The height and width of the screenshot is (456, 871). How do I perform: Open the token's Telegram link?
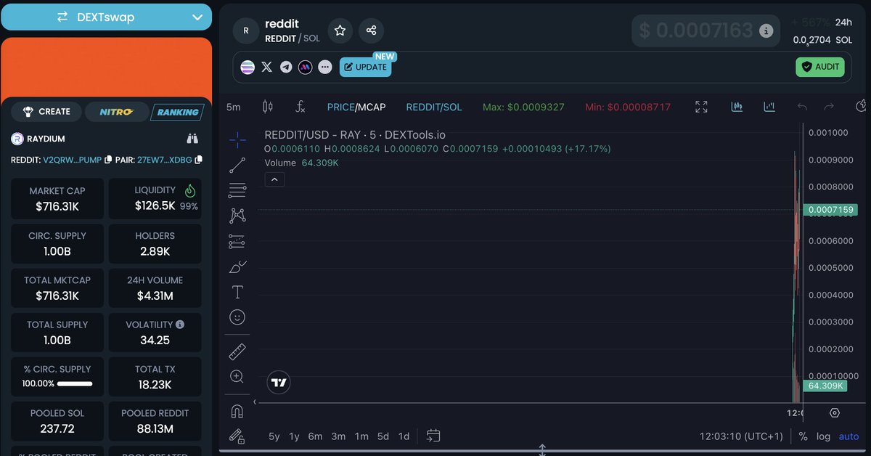point(286,67)
